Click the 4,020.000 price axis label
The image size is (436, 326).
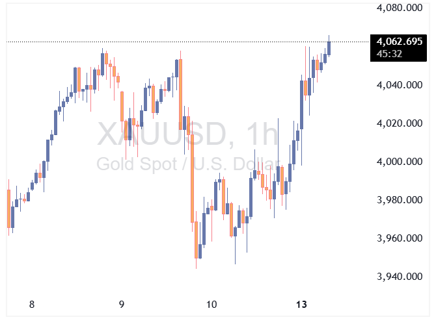(398, 123)
